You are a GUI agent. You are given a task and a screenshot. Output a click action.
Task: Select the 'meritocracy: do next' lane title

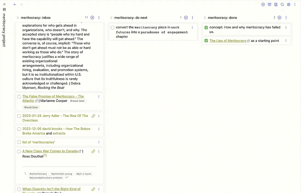coord(131,18)
